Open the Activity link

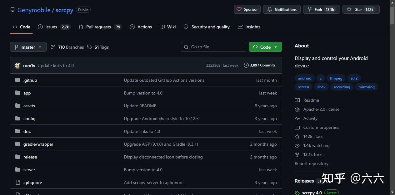(x=306, y=118)
